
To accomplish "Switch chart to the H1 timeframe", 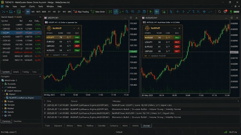I will [49, 12].
